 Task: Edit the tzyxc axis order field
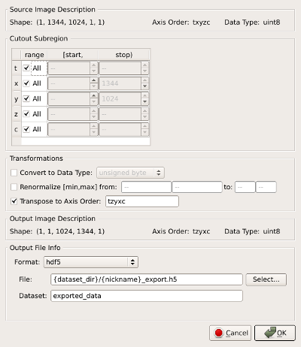[142, 201]
